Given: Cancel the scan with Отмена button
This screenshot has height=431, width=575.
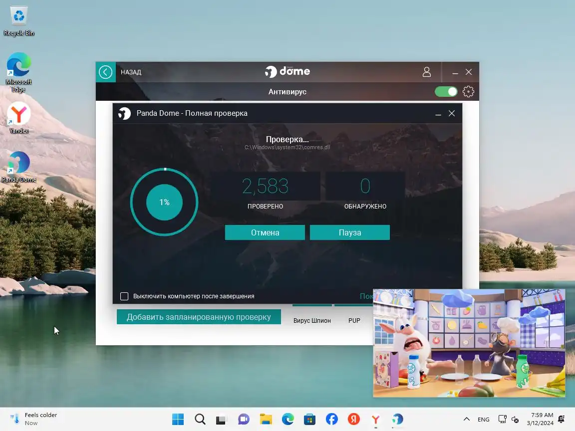Looking at the screenshot, I should coord(265,232).
